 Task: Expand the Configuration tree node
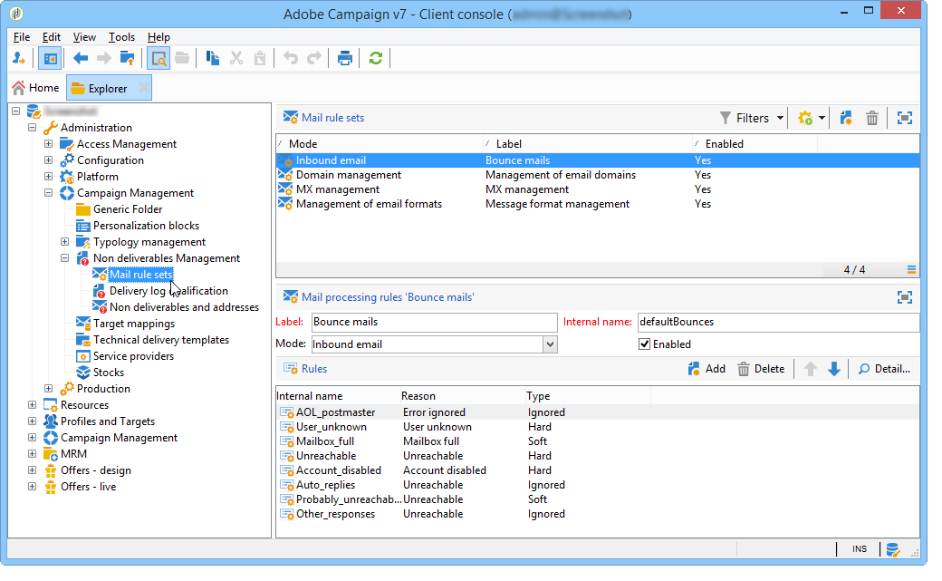click(x=49, y=160)
